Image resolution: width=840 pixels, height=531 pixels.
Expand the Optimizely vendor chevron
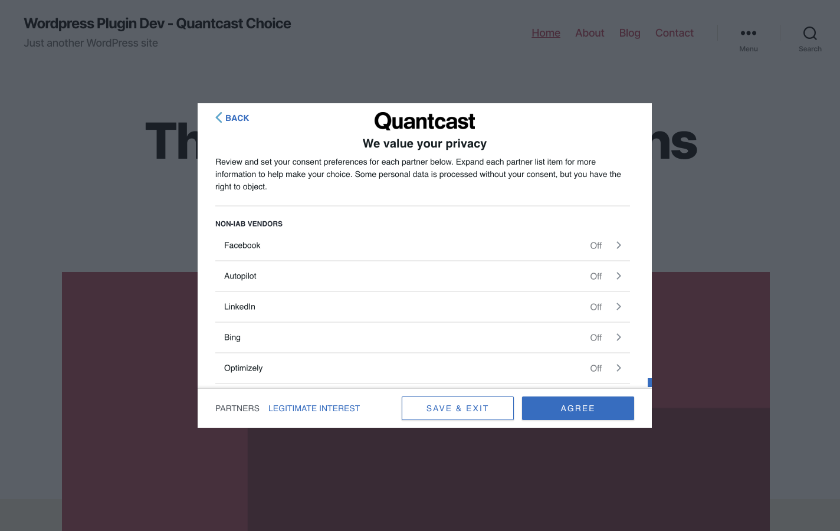(619, 368)
